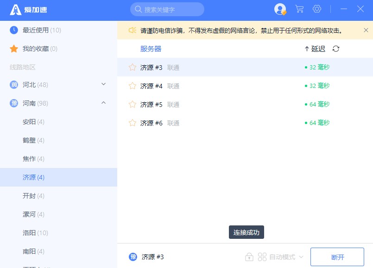Select 洛阳 city in the sidebar
The height and width of the screenshot is (268, 373).
click(x=35, y=233)
